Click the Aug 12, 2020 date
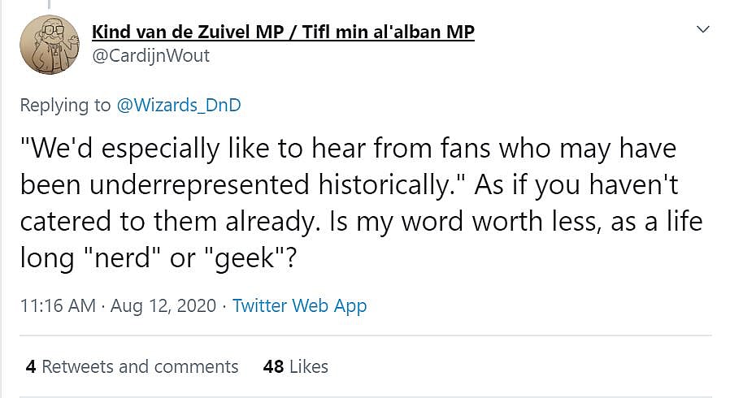This screenshot has height=398, width=730. (163, 305)
